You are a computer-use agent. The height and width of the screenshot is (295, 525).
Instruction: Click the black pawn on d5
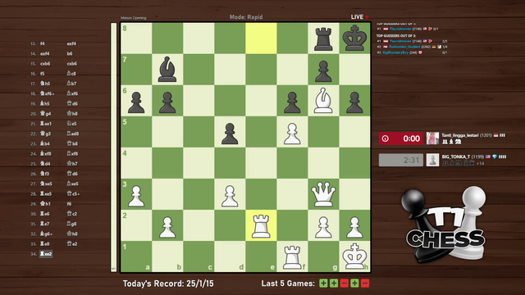230,134
